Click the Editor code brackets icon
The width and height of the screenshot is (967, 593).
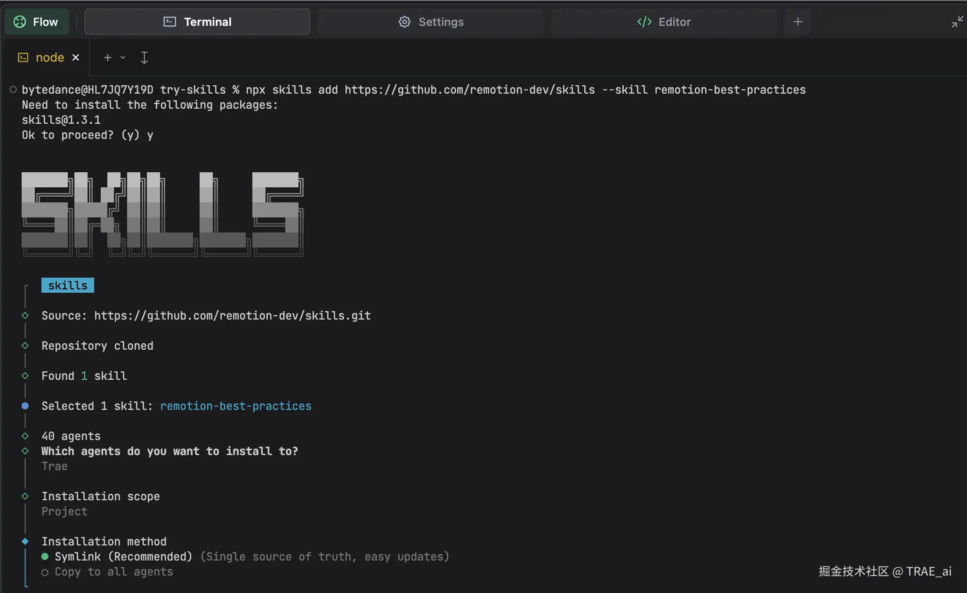[644, 22]
